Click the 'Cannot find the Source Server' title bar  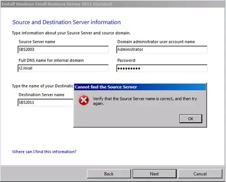[140, 87]
